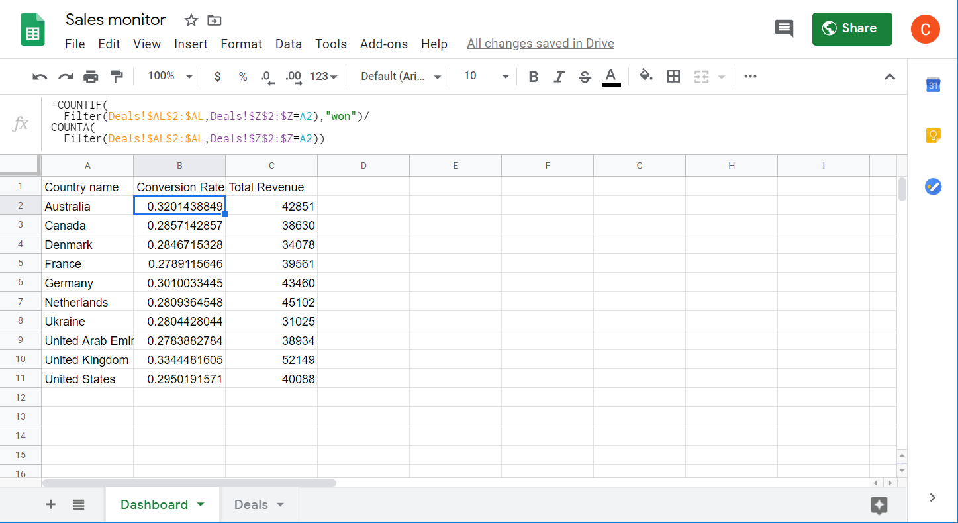This screenshot has height=523, width=958.
Task: Open Google Calendar side panel
Action: point(933,85)
